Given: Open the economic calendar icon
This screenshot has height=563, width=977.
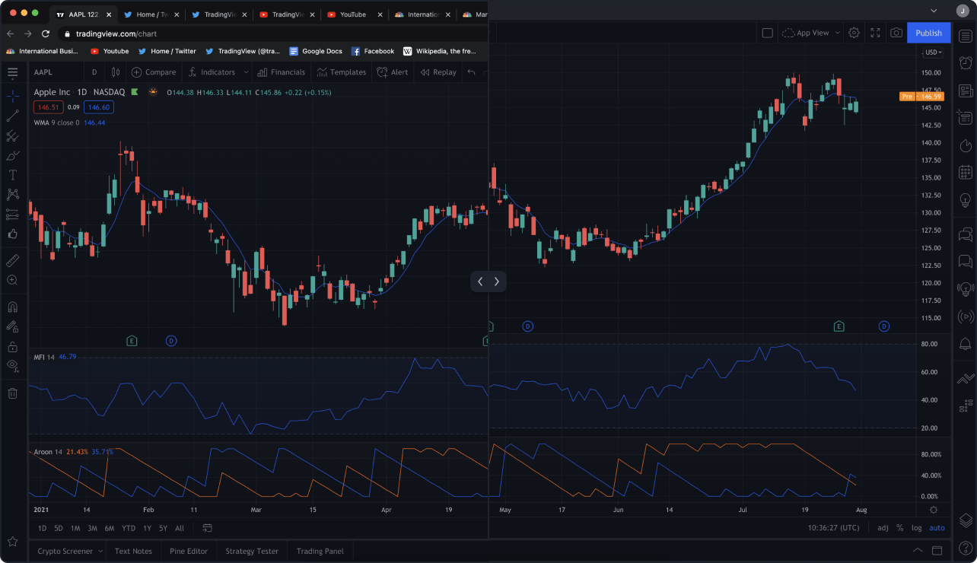Looking at the screenshot, I should [x=965, y=173].
